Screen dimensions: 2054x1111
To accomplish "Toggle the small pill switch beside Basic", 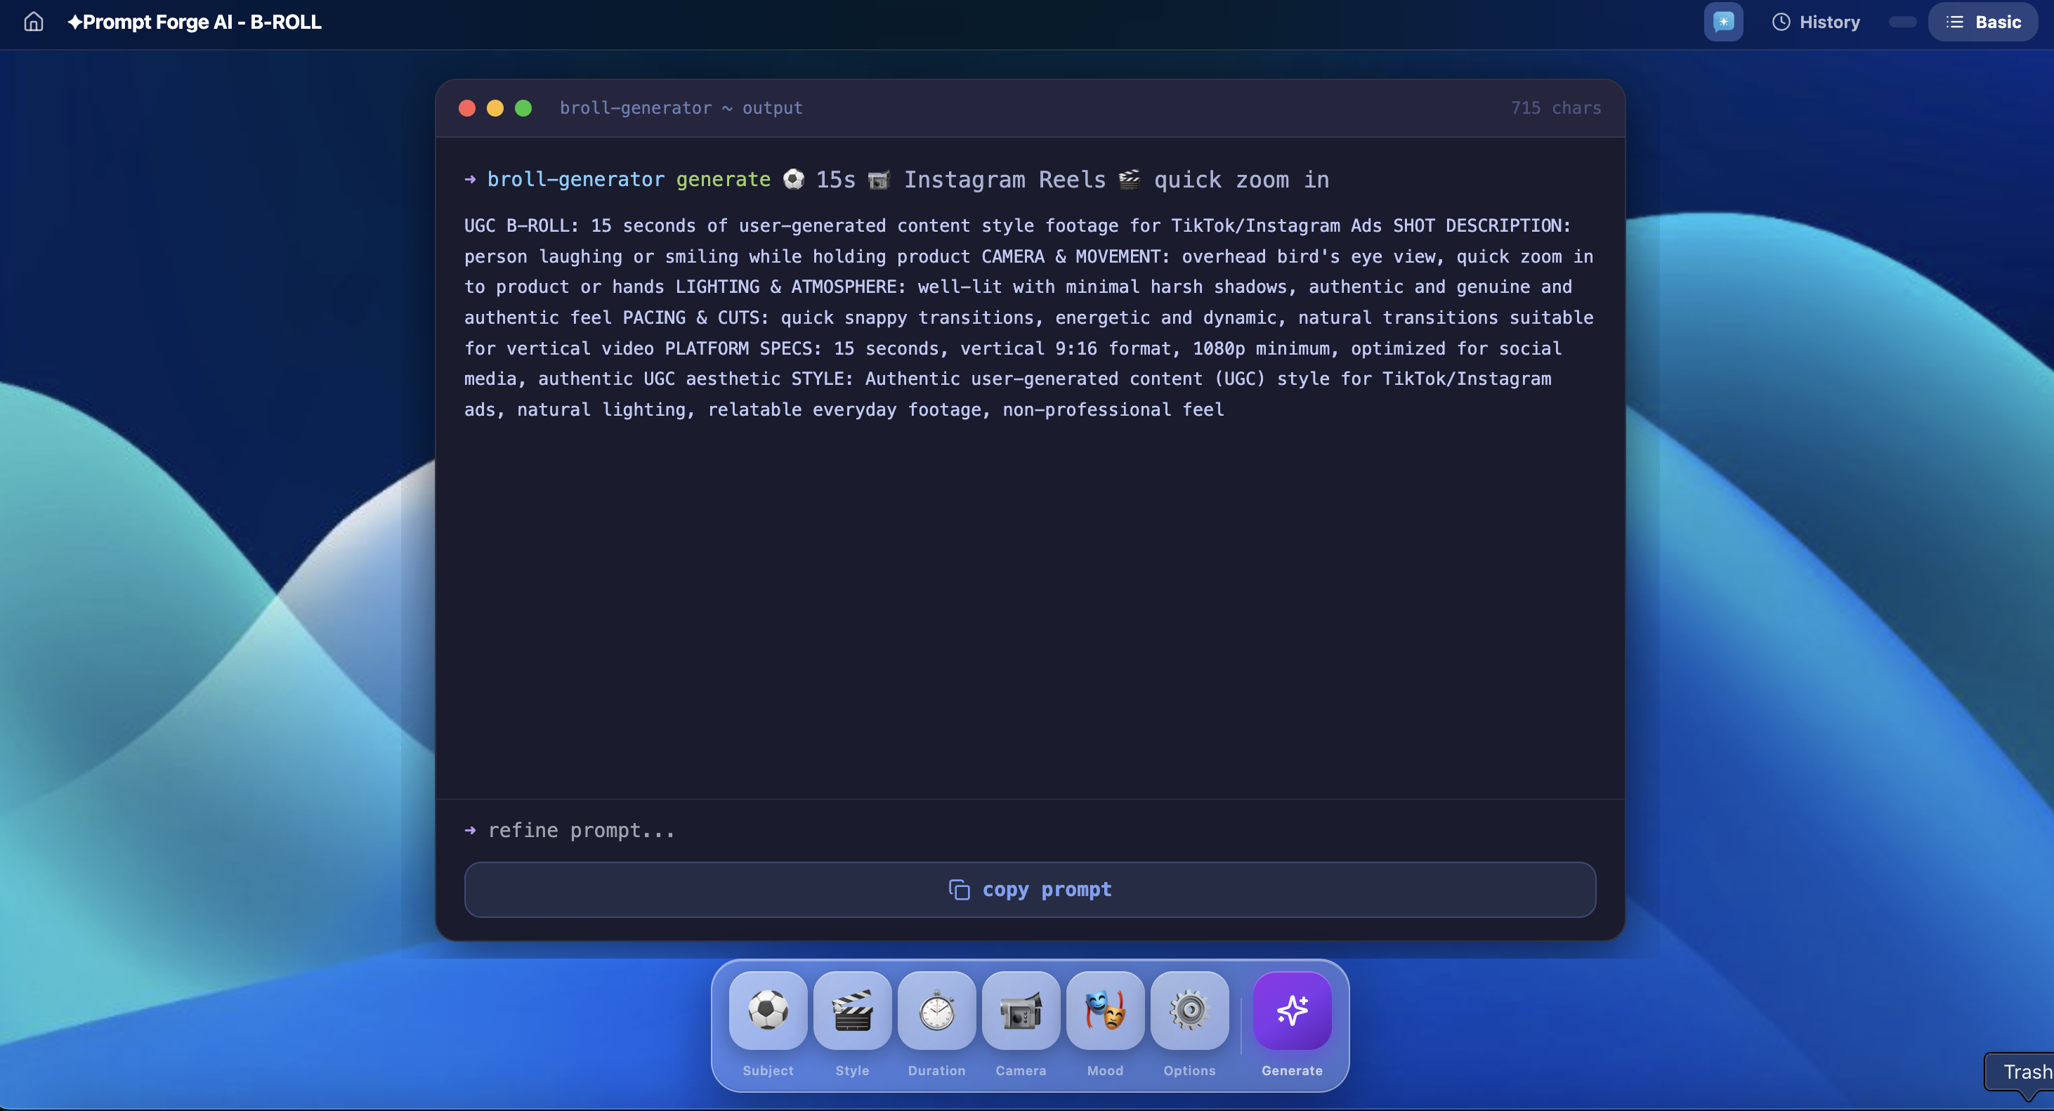I will (1902, 22).
